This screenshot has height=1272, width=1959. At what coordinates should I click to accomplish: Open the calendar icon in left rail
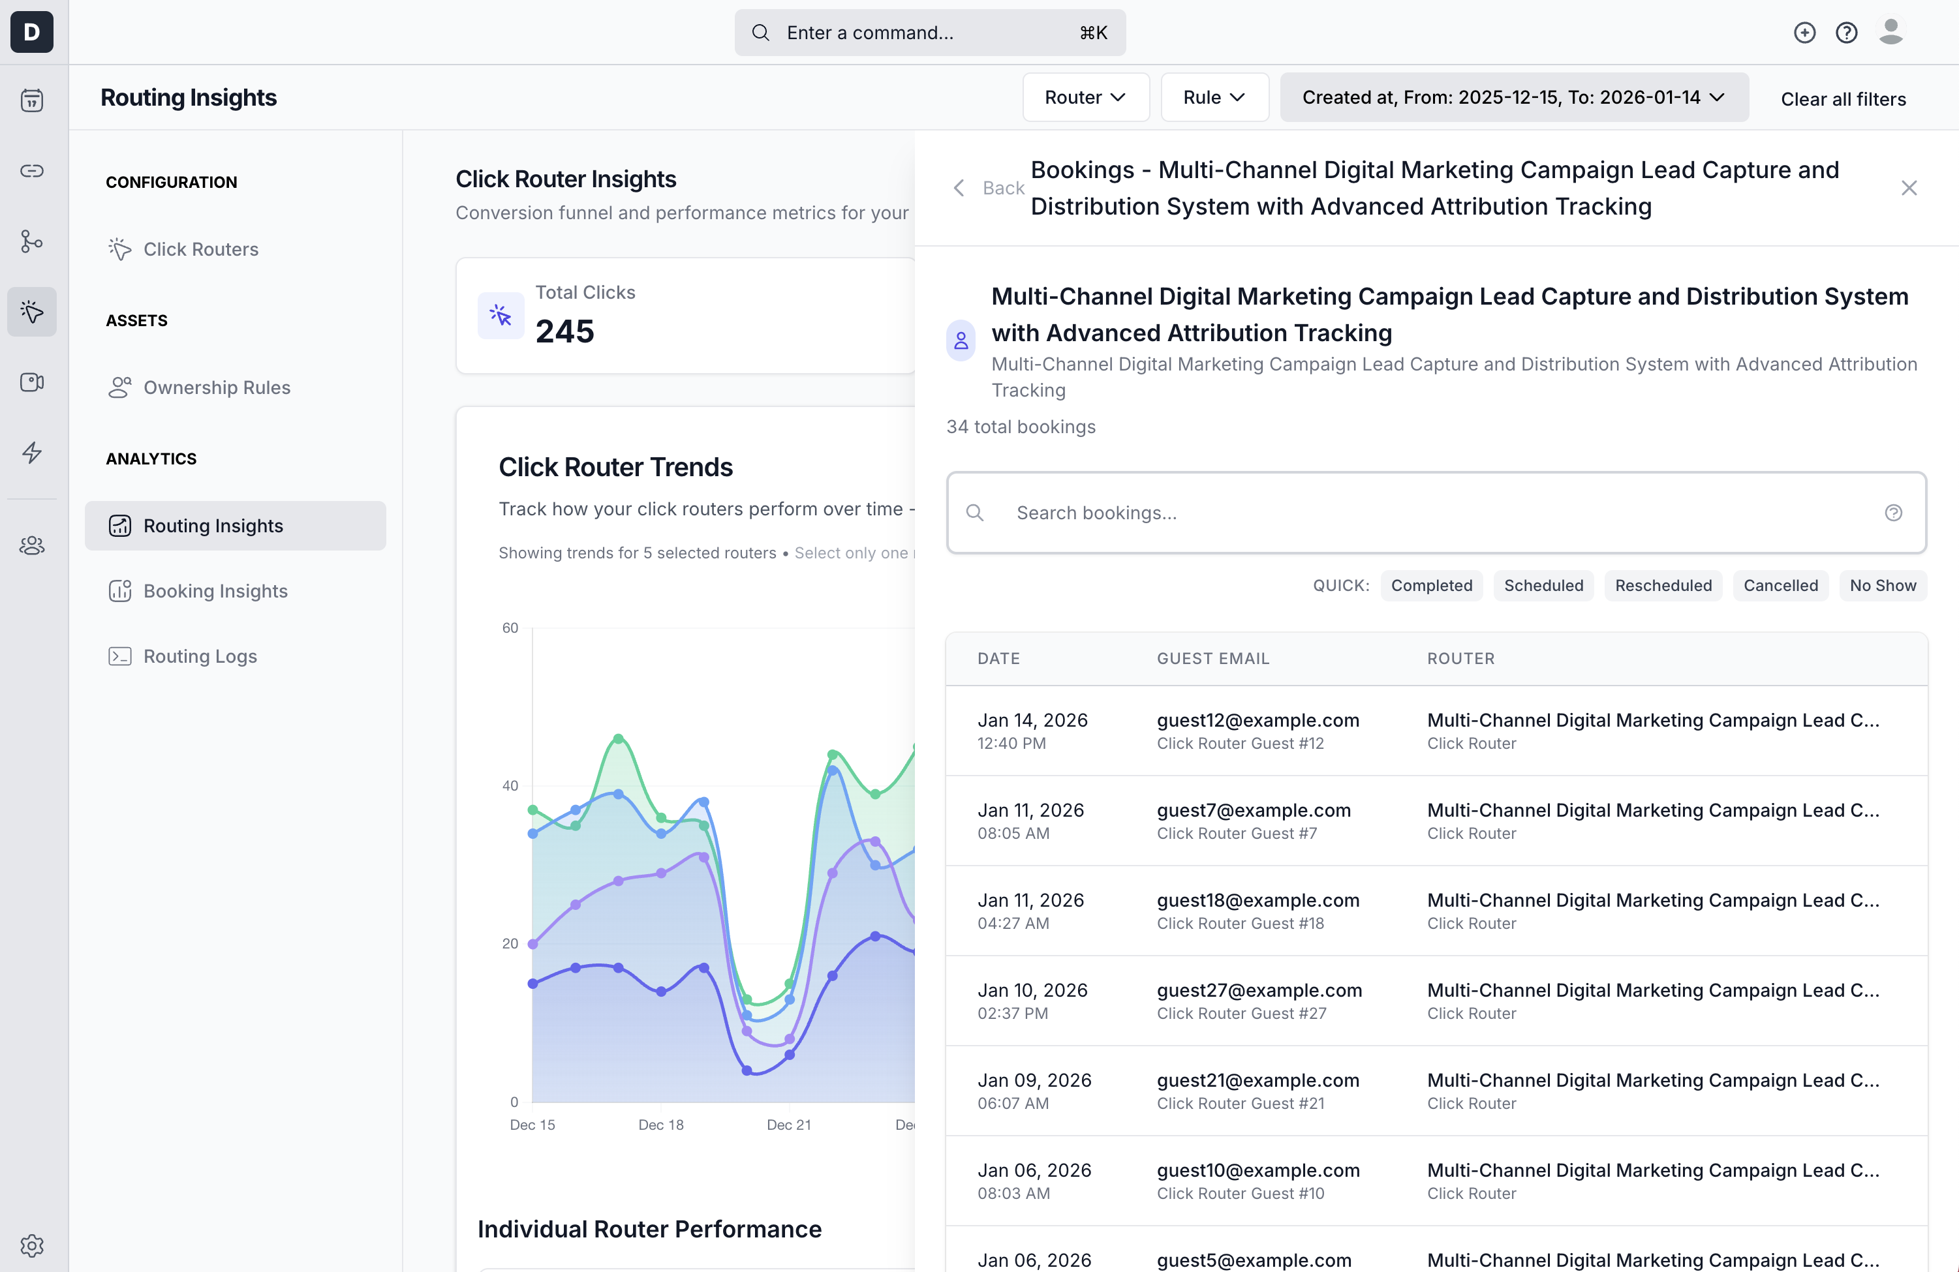click(32, 100)
